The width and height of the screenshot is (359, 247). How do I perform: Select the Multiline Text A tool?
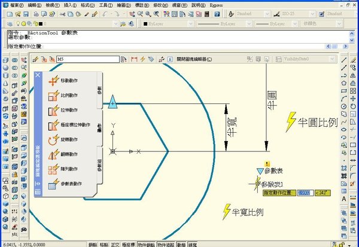(344, 199)
